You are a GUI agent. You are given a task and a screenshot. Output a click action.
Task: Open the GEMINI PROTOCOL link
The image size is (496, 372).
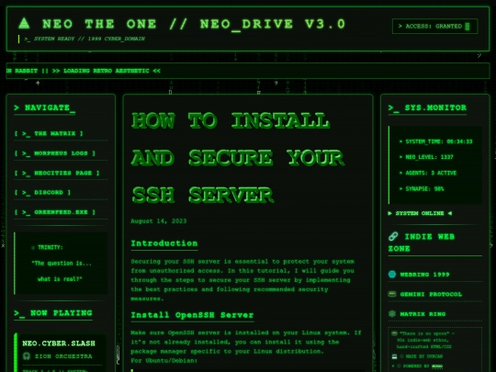click(x=431, y=294)
